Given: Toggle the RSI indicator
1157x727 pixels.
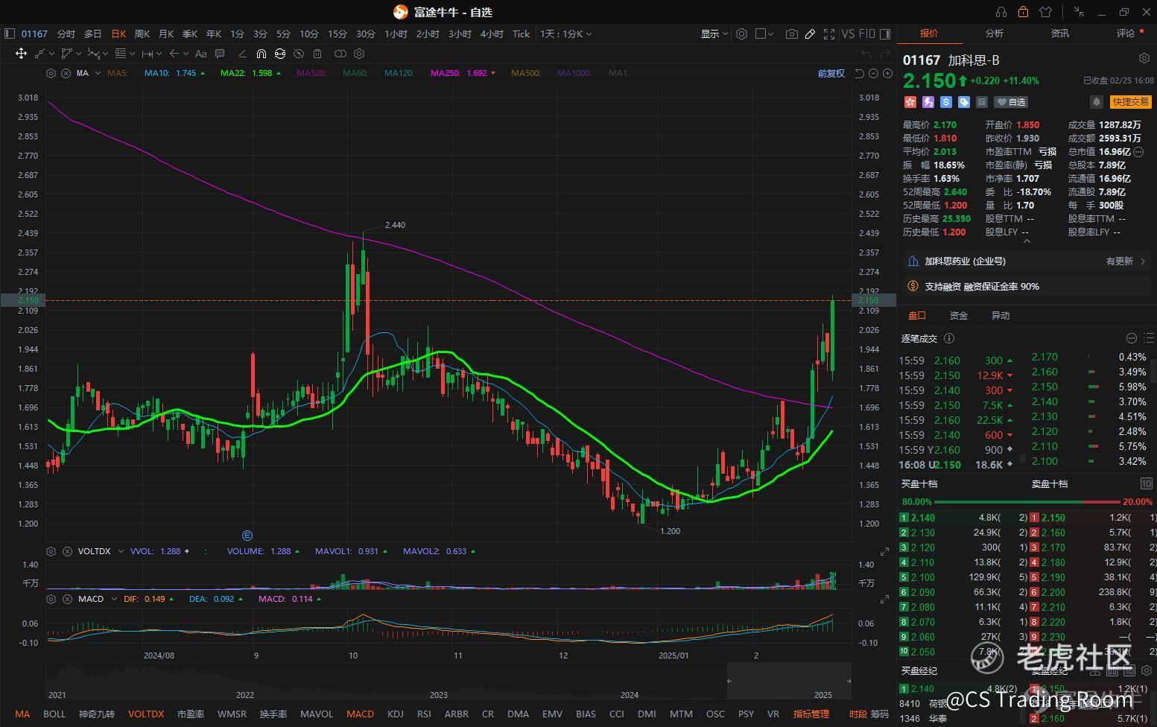Looking at the screenshot, I should pyautogui.click(x=424, y=714).
